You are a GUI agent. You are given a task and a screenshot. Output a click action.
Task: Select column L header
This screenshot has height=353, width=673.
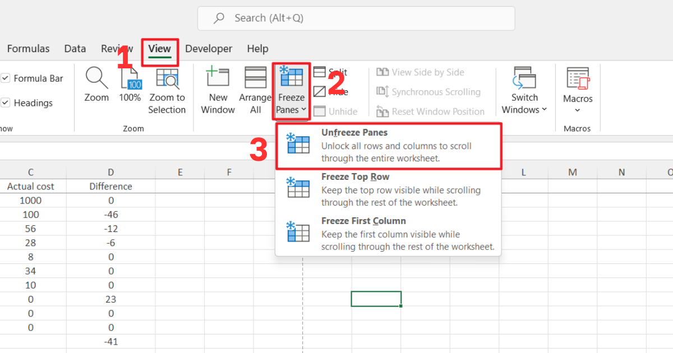coord(523,173)
